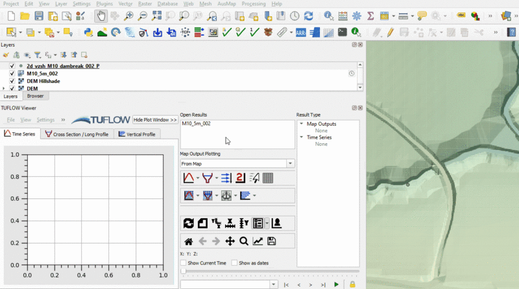
Task: Click the plot home view icon
Action: (x=188, y=241)
